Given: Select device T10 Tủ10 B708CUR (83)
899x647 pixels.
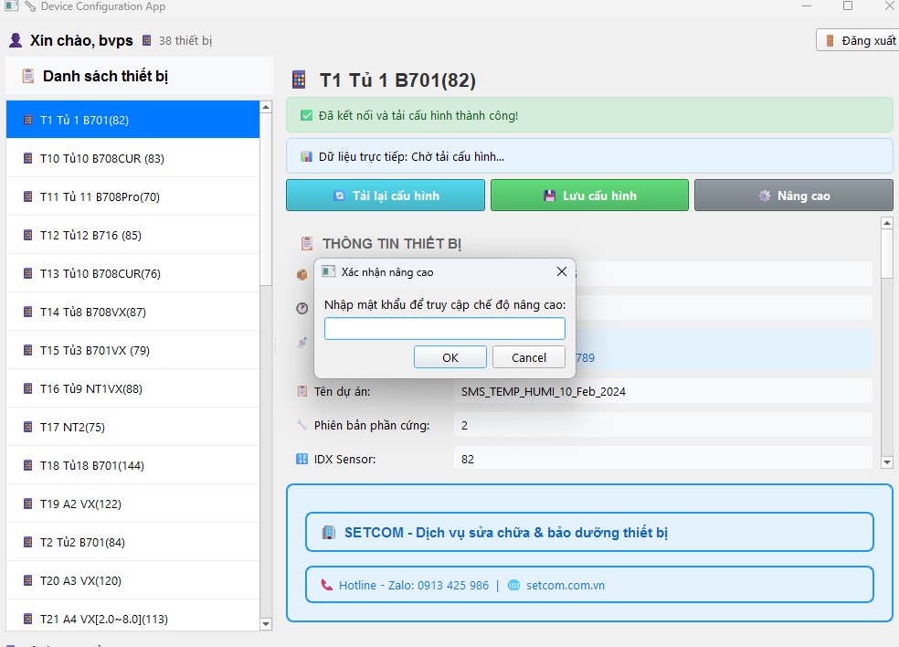Looking at the screenshot, I should tap(102, 158).
